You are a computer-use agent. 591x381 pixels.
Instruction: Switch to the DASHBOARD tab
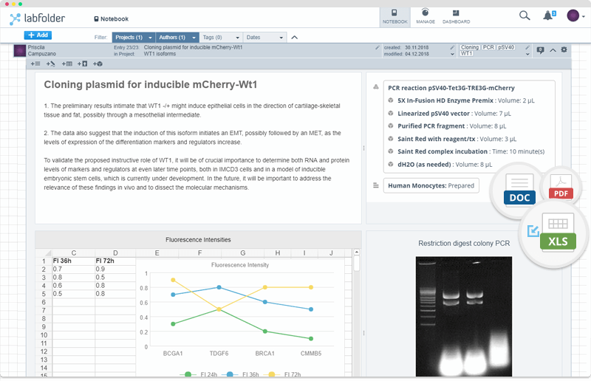(x=456, y=17)
